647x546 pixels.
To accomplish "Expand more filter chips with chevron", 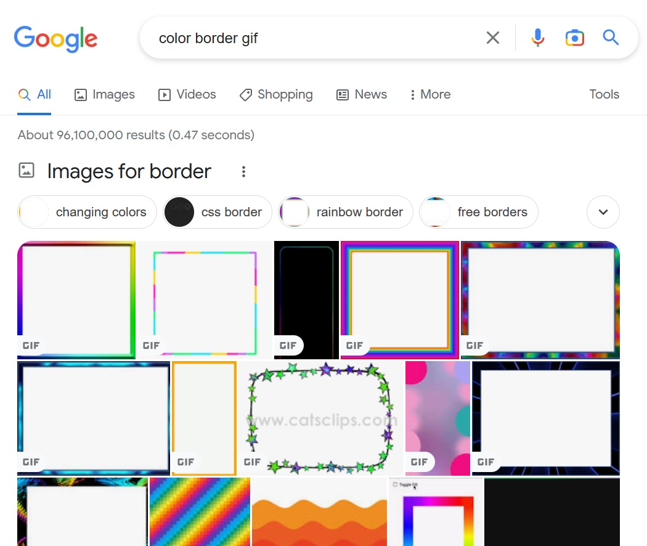I will tap(603, 212).
